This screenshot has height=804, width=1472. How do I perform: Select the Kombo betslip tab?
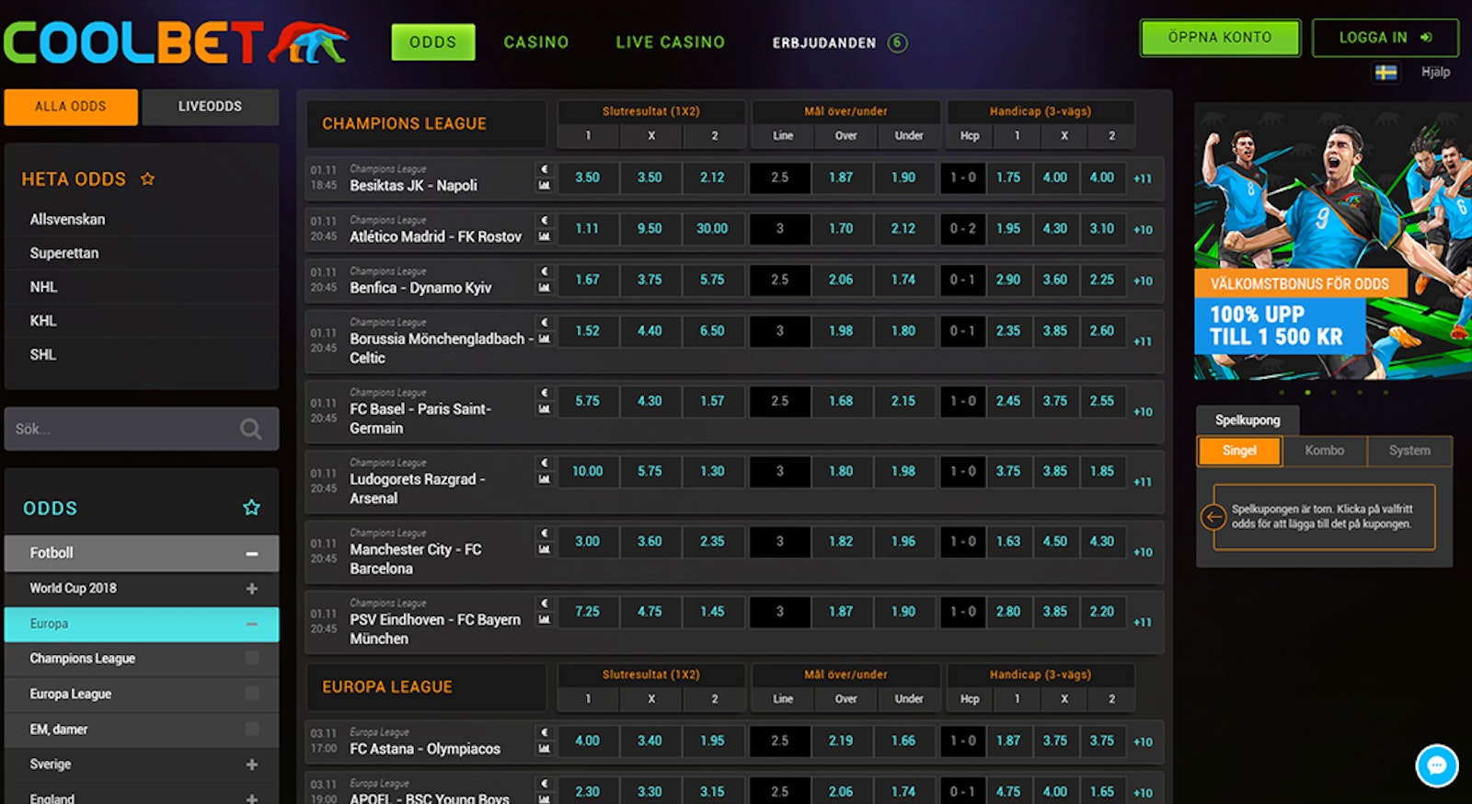[x=1325, y=451]
